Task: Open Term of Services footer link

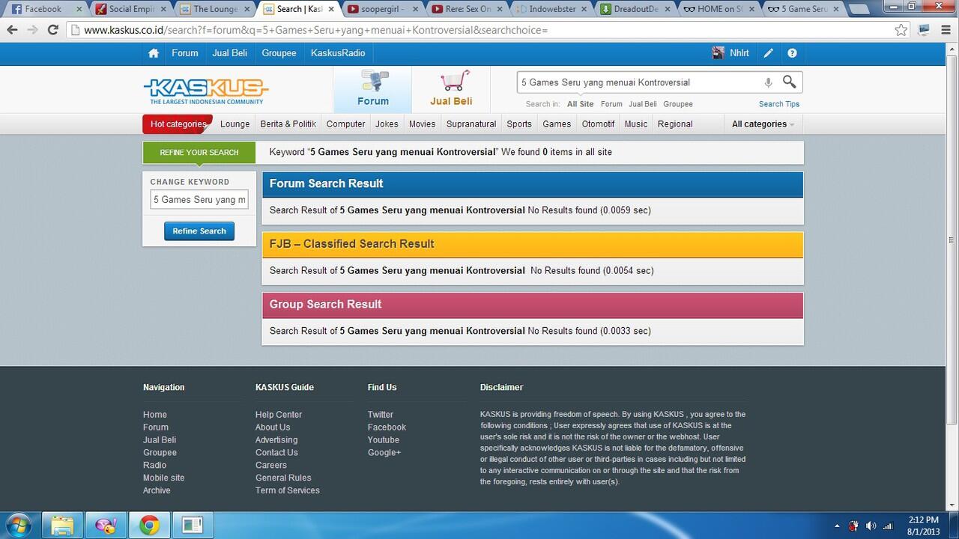Action: [x=288, y=490]
